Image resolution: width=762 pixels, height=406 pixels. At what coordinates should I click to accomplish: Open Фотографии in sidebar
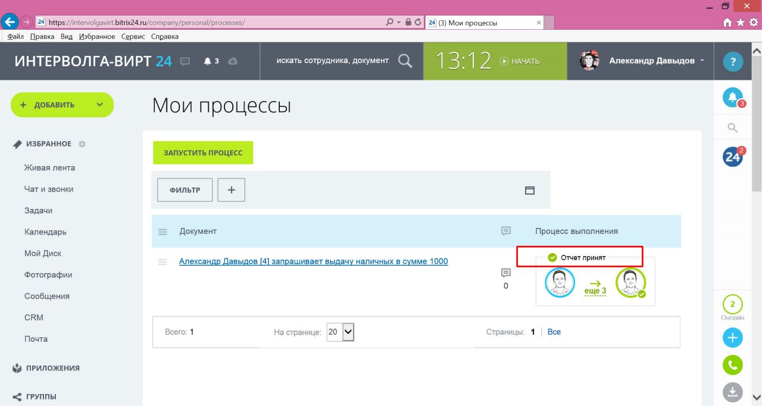pos(48,275)
